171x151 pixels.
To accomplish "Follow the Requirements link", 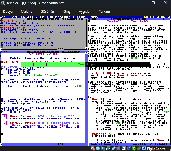I will point(131,75).
